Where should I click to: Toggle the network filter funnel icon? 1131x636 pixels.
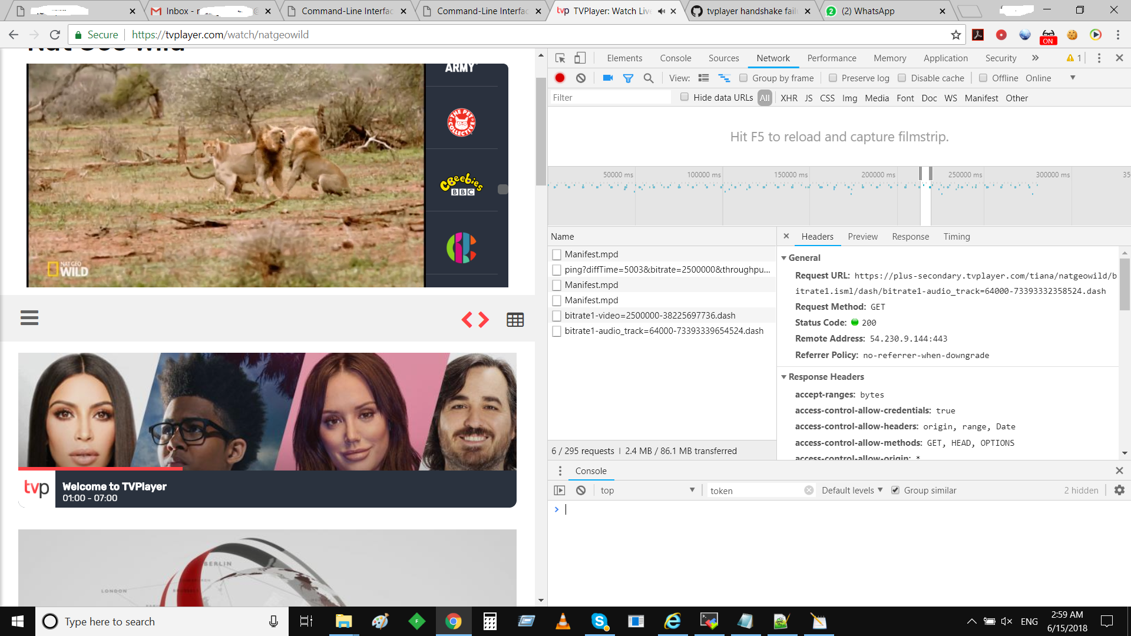click(x=628, y=78)
